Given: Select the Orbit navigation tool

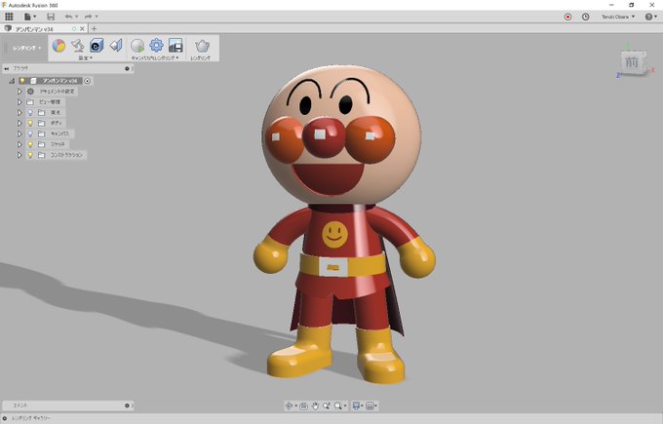Looking at the screenshot, I should [290, 405].
